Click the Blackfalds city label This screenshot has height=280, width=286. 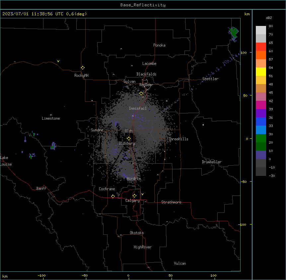click(146, 74)
